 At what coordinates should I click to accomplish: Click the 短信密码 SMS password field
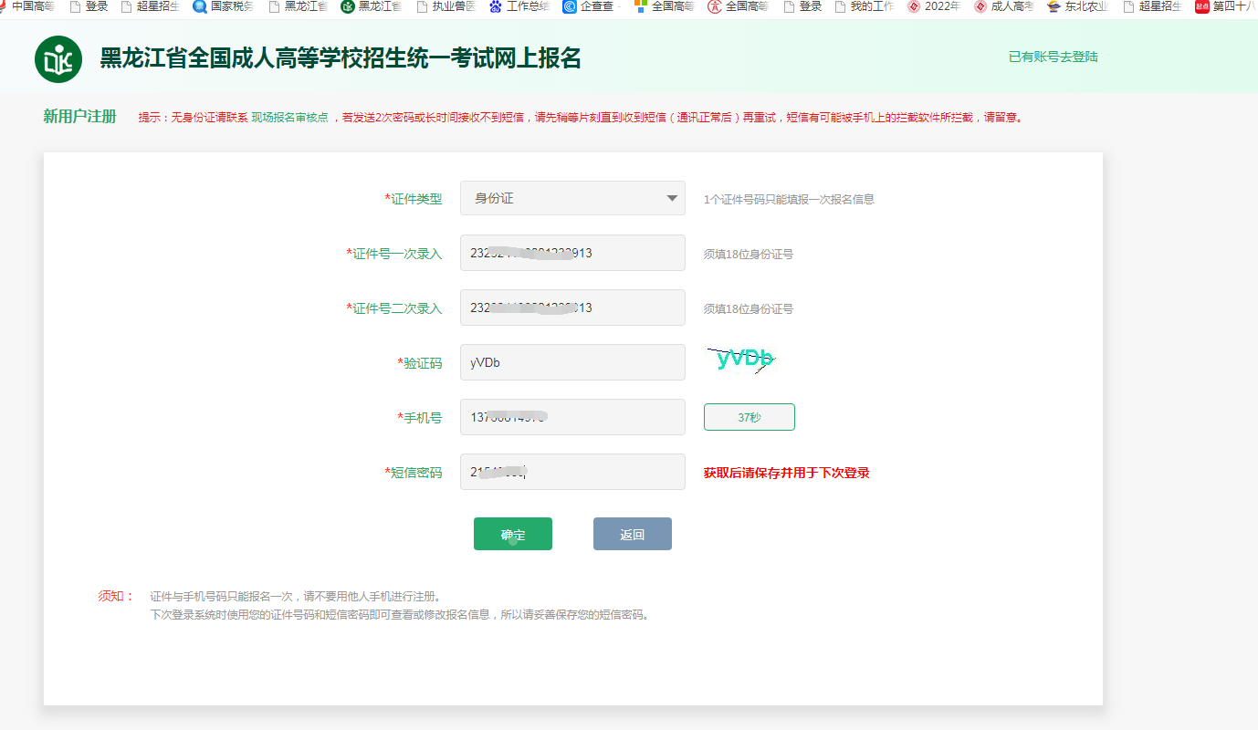click(572, 472)
